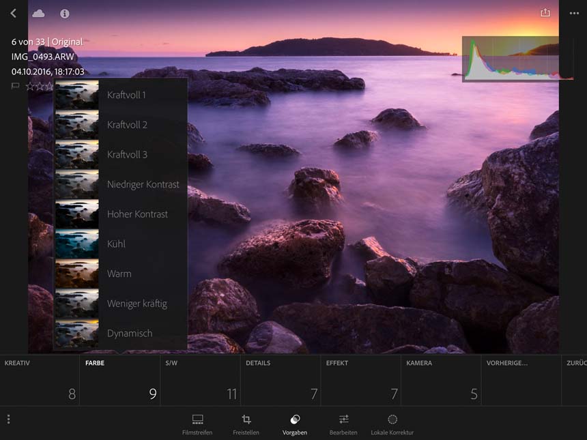Open the Lokale Korrektur tool
Screen dimensions: 587x440
click(392, 424)
